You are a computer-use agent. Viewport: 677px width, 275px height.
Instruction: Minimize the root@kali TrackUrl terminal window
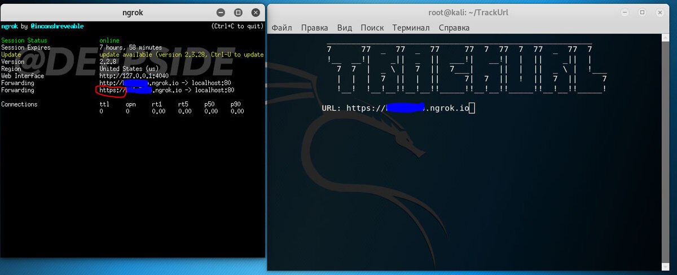pyautogui.click(x=624, y=12)
